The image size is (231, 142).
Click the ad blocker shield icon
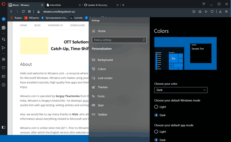pyautogui.click(x=194, y=12)
